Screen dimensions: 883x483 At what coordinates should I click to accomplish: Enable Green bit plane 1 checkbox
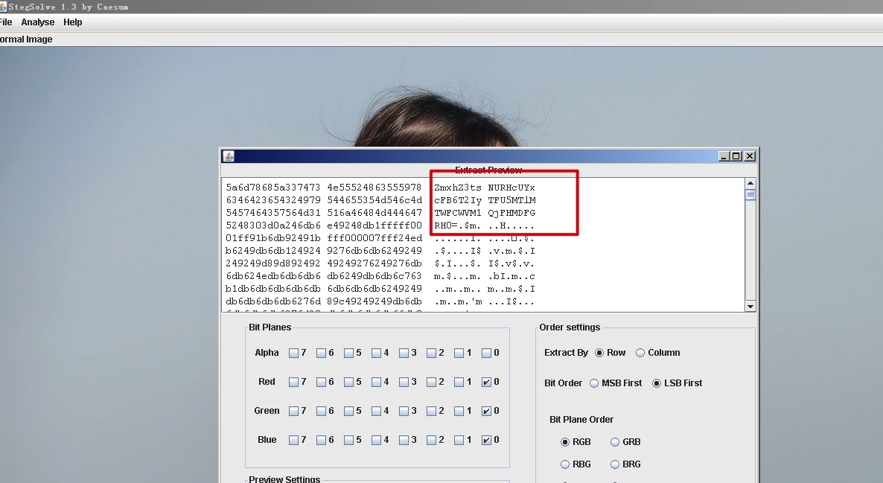(x=459, y=412)
